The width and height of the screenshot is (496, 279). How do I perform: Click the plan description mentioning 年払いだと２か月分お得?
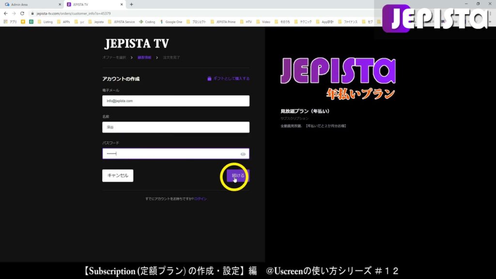coord(313,126)
